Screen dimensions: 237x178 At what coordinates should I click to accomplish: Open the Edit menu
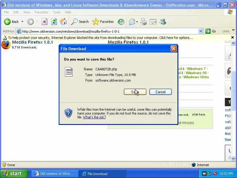click(x=16, y=12)
